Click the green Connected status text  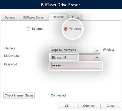58,95
